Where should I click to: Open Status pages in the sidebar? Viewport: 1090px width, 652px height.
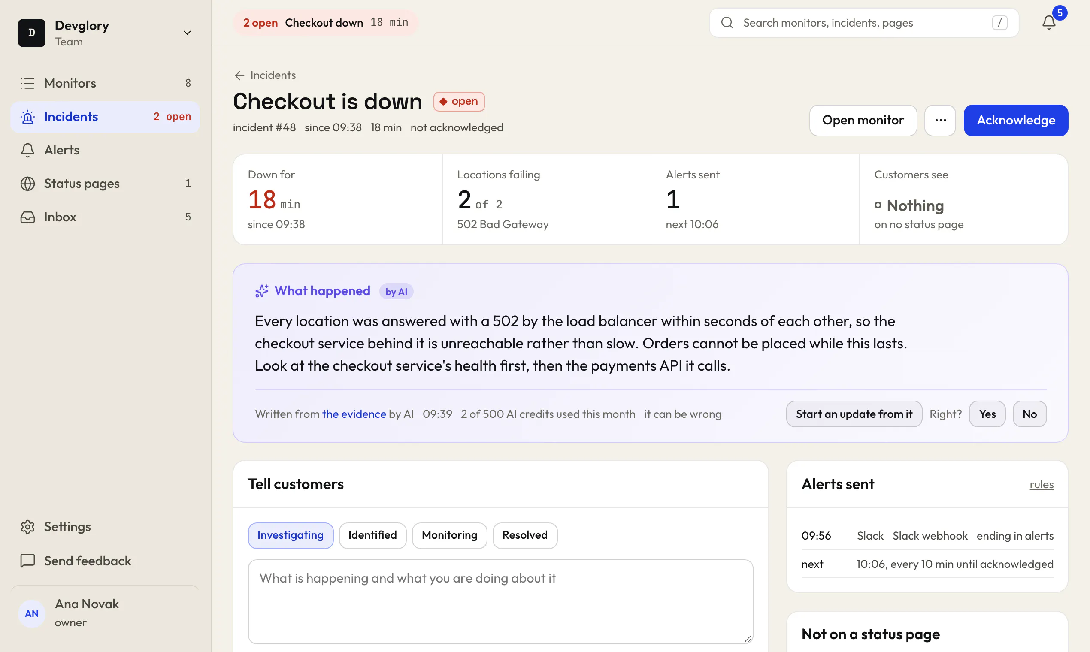[x=105, y=184]
